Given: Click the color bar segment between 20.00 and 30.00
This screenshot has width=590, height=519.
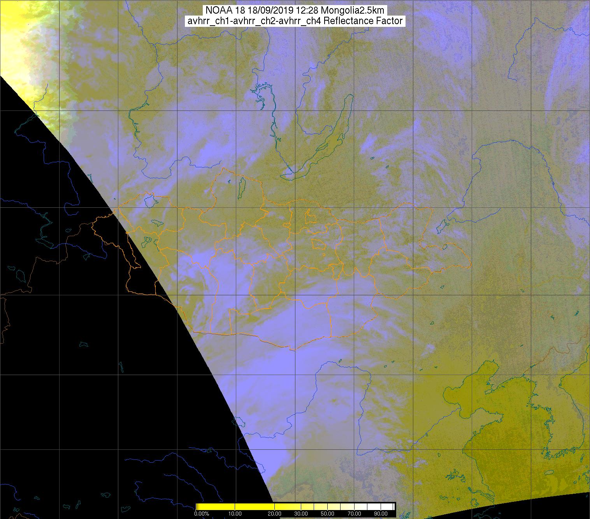Looking at the screenshot, I should [x=288, y=507].
